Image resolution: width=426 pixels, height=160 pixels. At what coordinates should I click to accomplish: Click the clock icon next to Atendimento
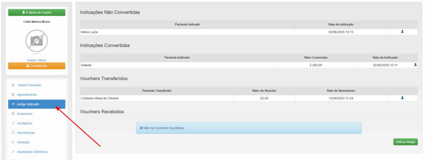point(13,133)
